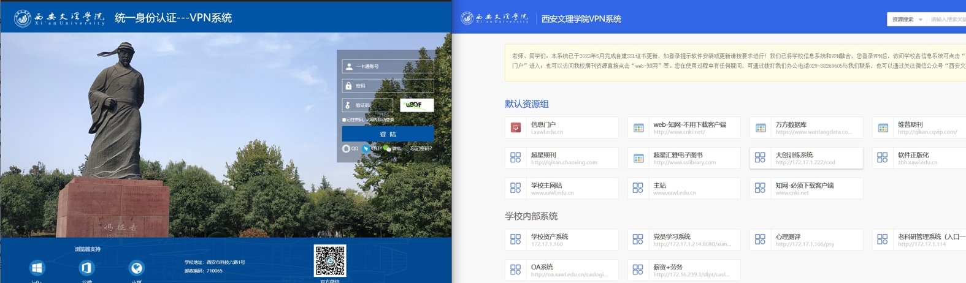Open the OA系统 internal system link

(x=561, y=270)
